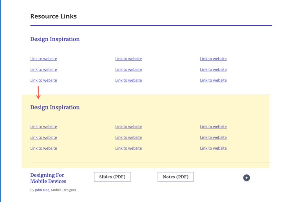The width and height of the screenshot is (293, 202).
Task: Open the top-left Link to website
Action: point(43,59)
